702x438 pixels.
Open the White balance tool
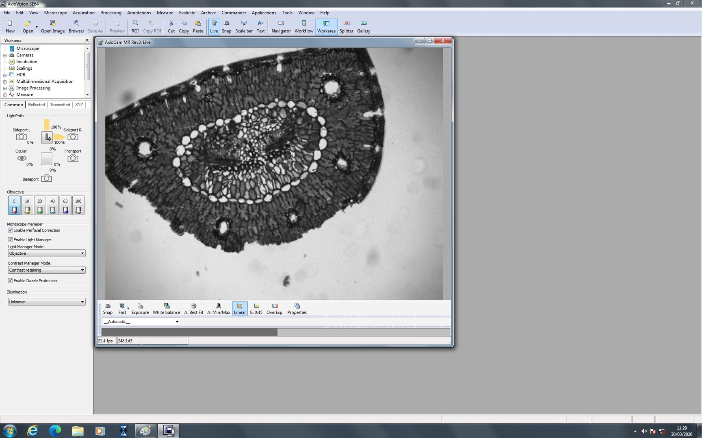tap(167, 308)
